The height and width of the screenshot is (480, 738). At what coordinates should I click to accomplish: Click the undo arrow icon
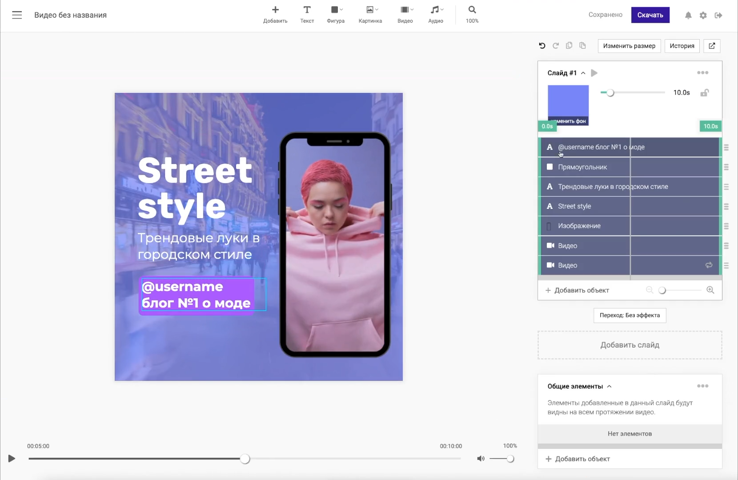click(542, 46)
